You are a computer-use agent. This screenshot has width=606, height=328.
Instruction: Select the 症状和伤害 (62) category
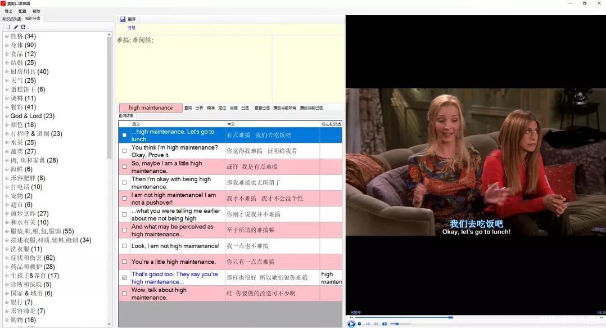(33, 258)
